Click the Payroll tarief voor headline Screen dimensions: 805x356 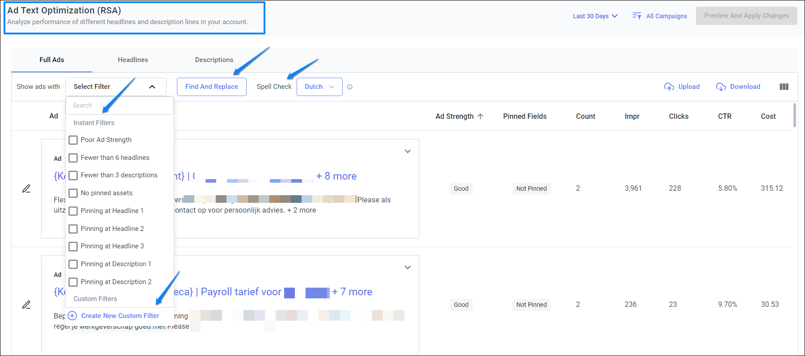[241, 292]
